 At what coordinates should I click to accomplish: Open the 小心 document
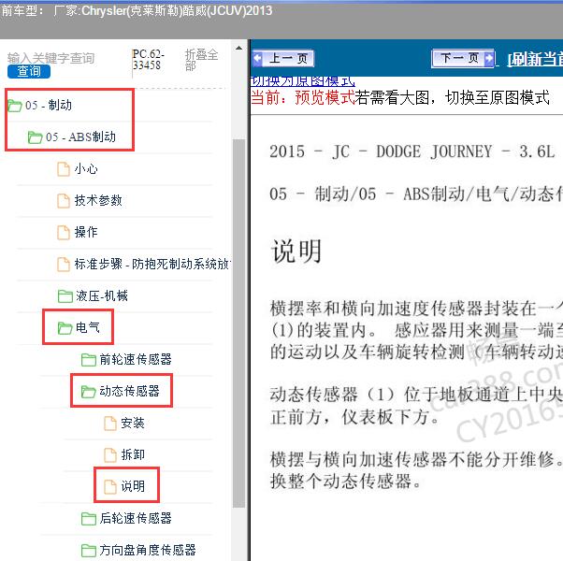click(x=86, y=168)
